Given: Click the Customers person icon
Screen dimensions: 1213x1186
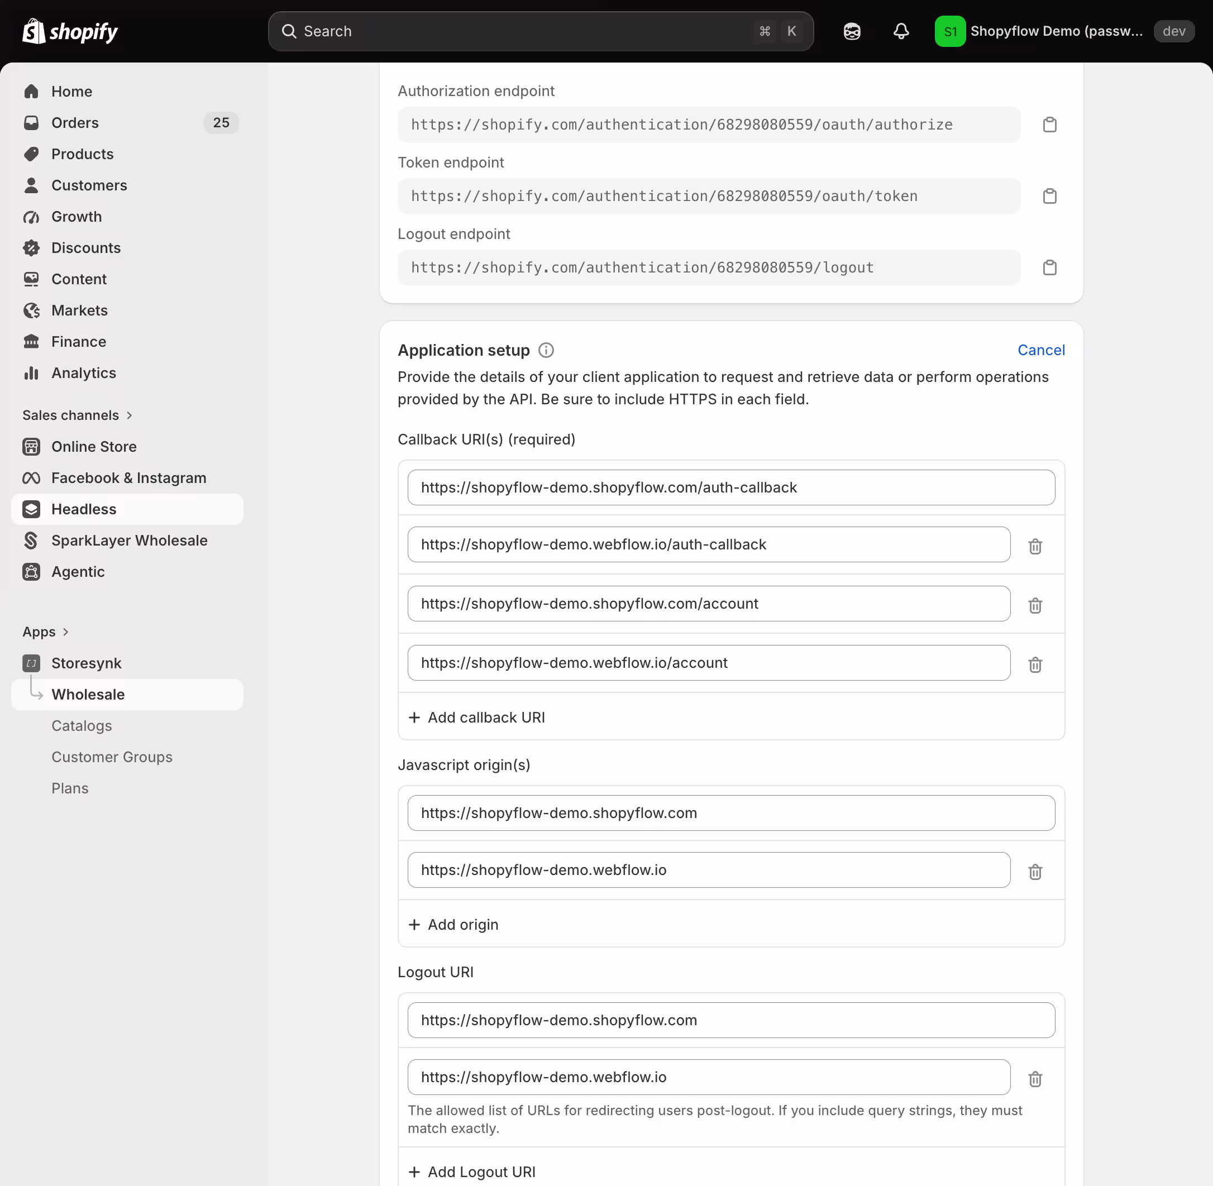Looking at the screenshot, I should [x=31, y=185].
